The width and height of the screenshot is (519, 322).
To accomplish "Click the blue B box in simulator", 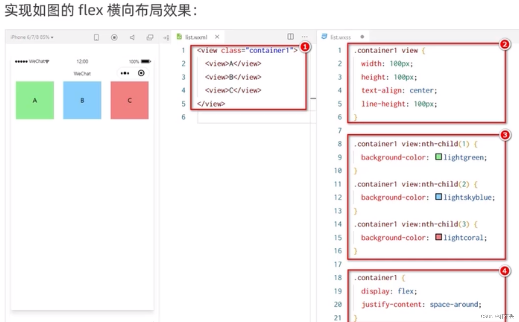I will (x=82, y=100).
